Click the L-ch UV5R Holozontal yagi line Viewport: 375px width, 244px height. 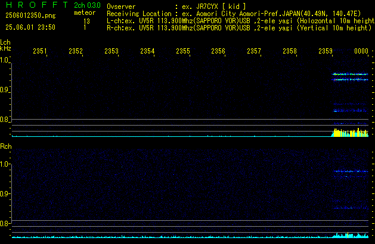tap(240, 21)
